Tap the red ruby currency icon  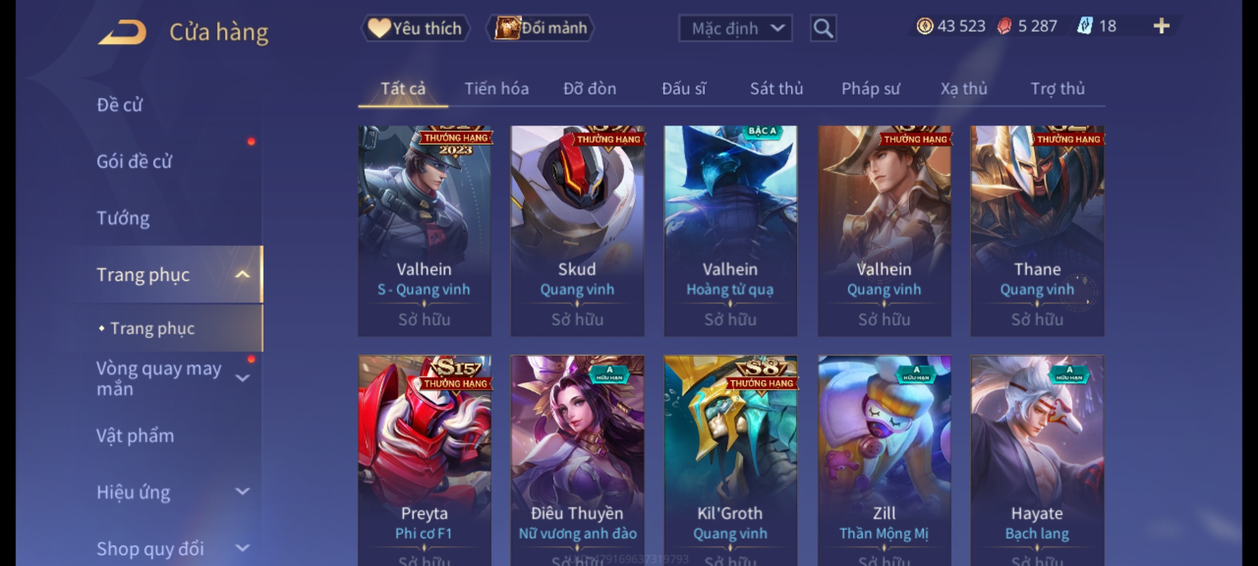tap(1004, 26)
